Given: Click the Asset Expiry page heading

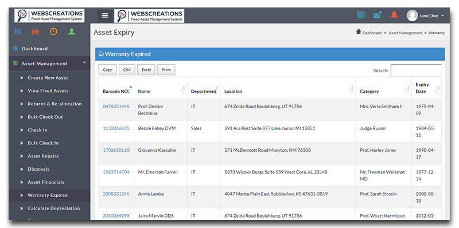Looking at the screenshot, I should pyautogui.click(x=114, y=33).
